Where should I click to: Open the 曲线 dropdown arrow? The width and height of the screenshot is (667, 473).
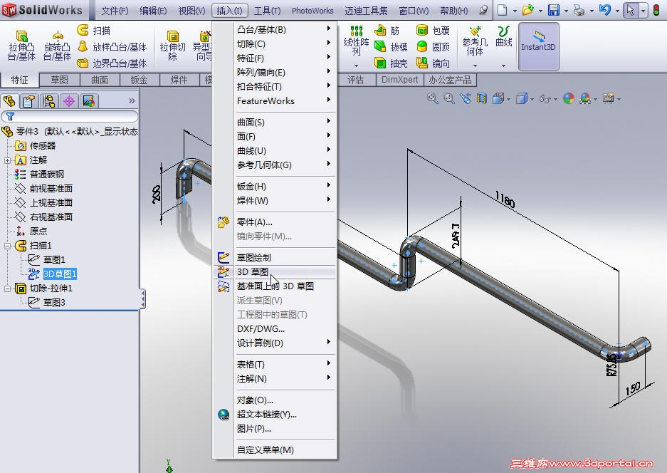coord(504,66)
